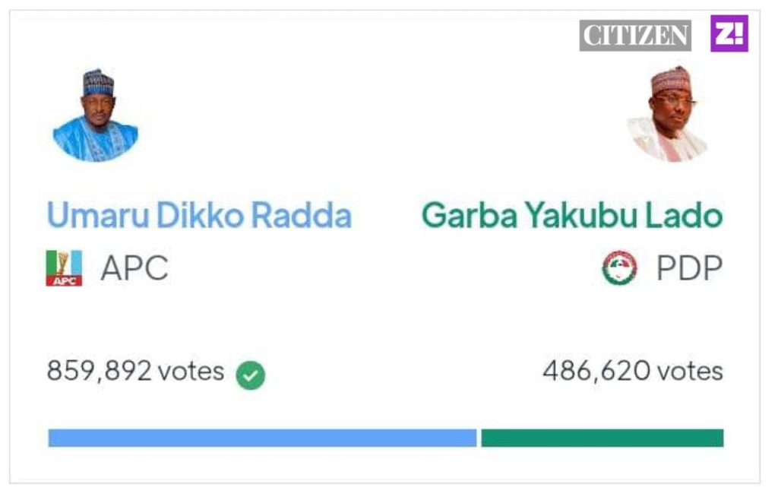
Task: Open Garba Yakubu Lado's profile photo
Action: pos(669,115)
